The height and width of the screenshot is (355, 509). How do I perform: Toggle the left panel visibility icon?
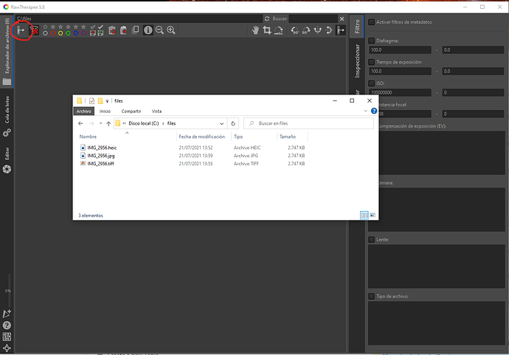(22, 30)
